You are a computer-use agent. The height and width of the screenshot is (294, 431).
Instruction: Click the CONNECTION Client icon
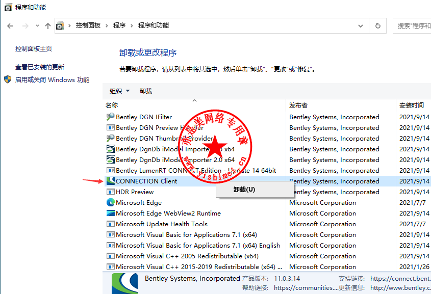point(111,181)
